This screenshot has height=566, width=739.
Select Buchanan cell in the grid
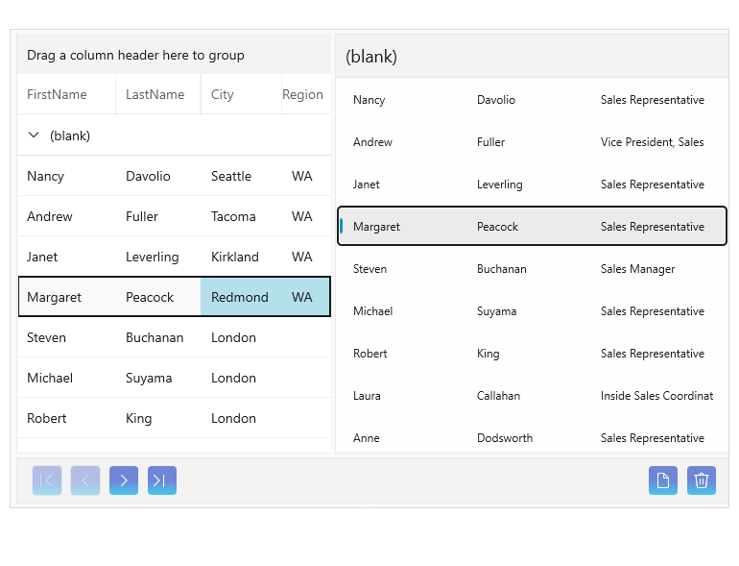tap(158, 337)
